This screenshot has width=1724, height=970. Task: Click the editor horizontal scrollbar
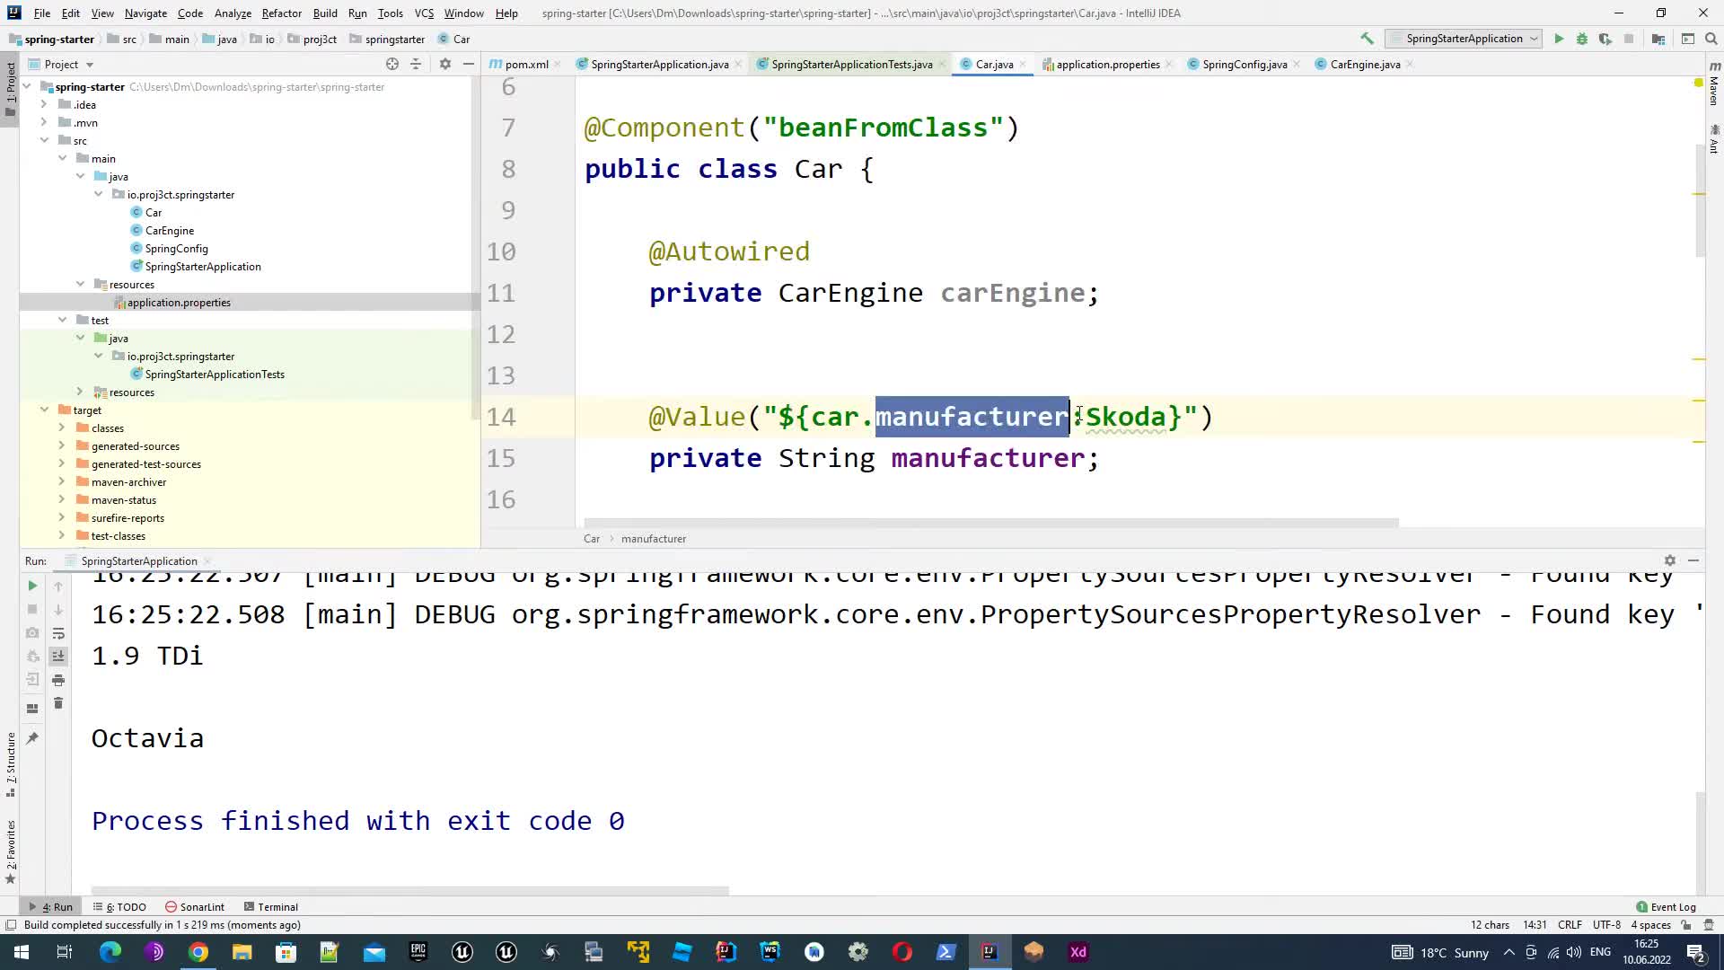click(x=990, y=523)
